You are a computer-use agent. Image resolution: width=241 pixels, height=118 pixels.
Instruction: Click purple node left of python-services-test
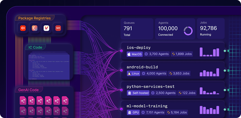[121, 90]
